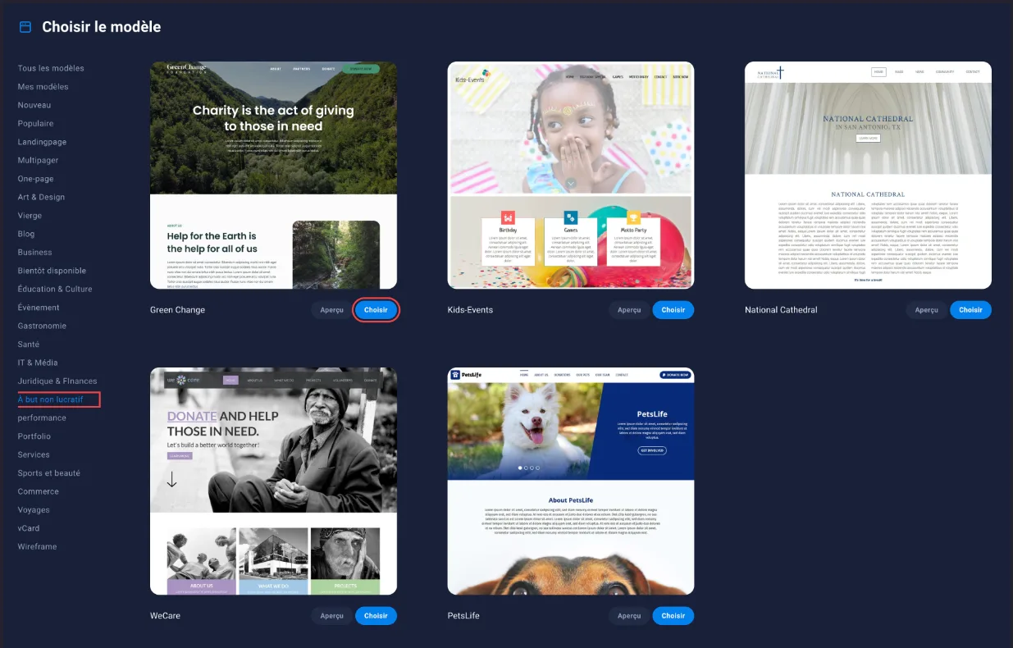Choose the One-page category

tap(36, 179)
